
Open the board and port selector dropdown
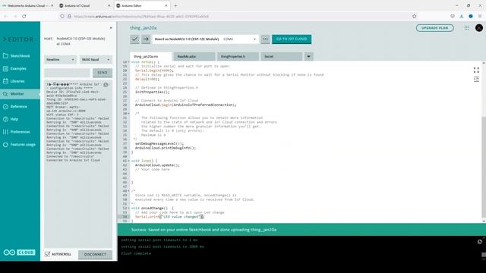click(205, 39)
